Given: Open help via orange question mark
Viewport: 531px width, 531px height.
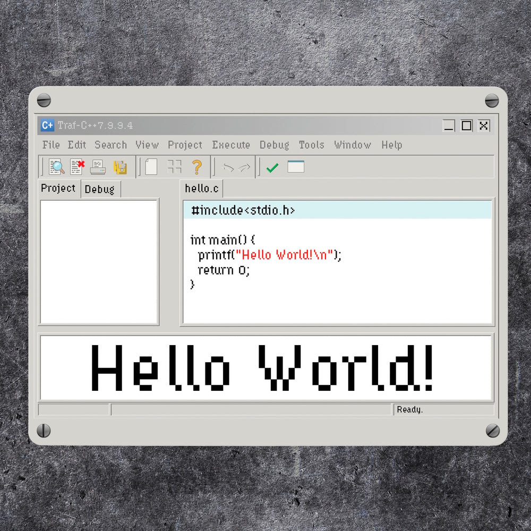Looking at the screenshot, I should 196,167.
